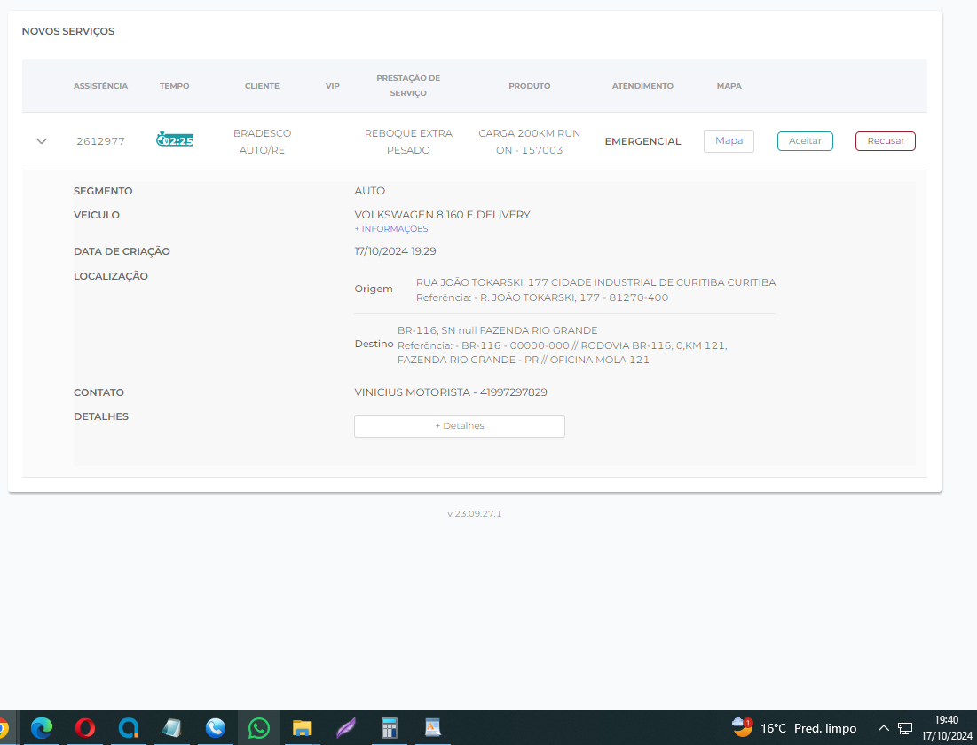Show hidden system tray icons
Image resolution: width=977 pixels, height=745 pixels.
pos(884,727)
